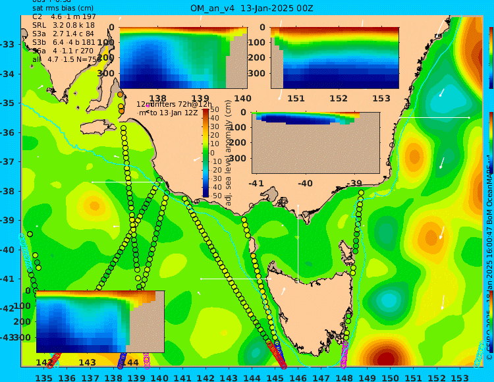The width and height of the screenshot is (494, 382).
Task: Click the '139' tick under the top-left inset
Action: [x=200, y=98]
